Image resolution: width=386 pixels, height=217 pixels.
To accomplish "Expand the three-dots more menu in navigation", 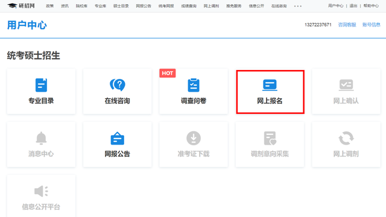I will click(297, 6).
